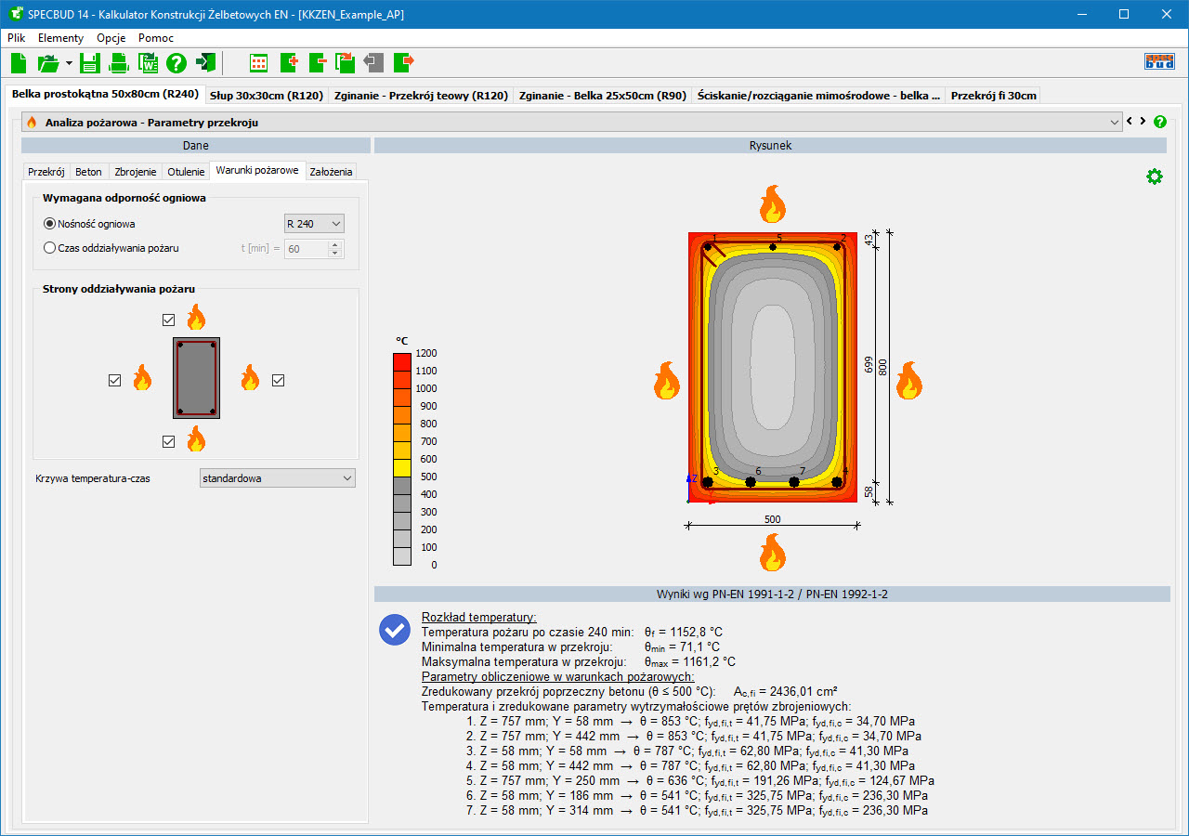This screenshot has height=836, width=1189.
Task: Open the R 240 fire resistance dropdown
Action: tap(313, 224)
